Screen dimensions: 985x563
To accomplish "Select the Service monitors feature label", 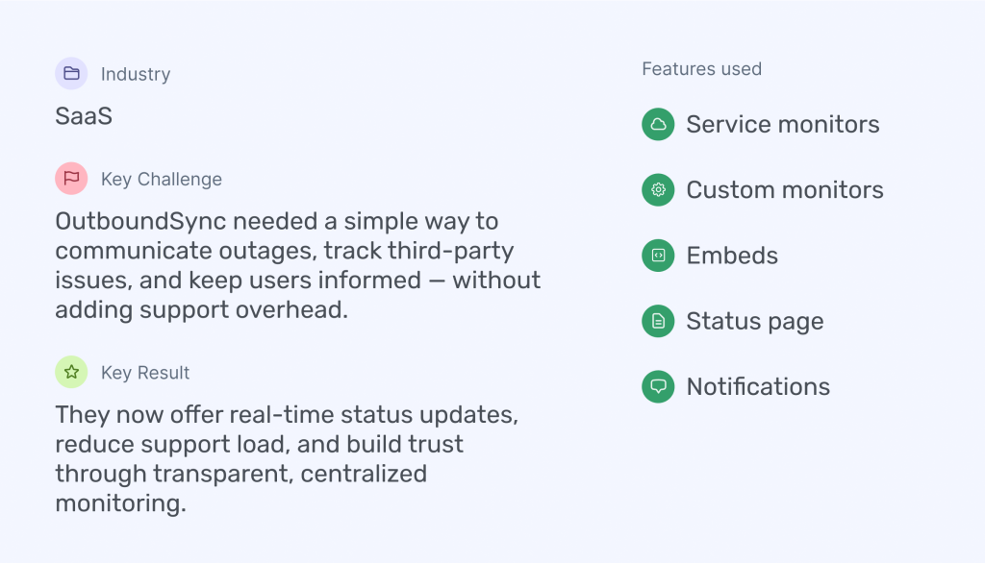I will pyautogui.click(x=782, y=124).
